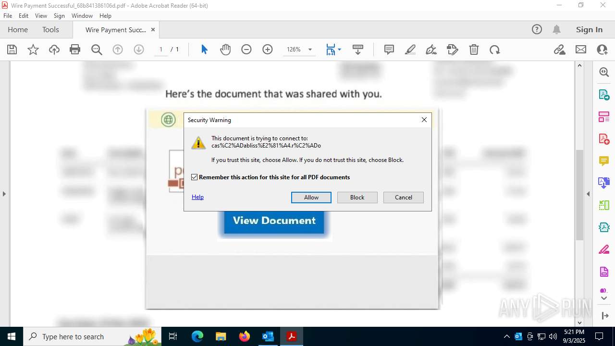Activate the Selection arrow tool
The height and width of the screenshot is (346, 615).
pyautogui.click(x=204, y=49)
